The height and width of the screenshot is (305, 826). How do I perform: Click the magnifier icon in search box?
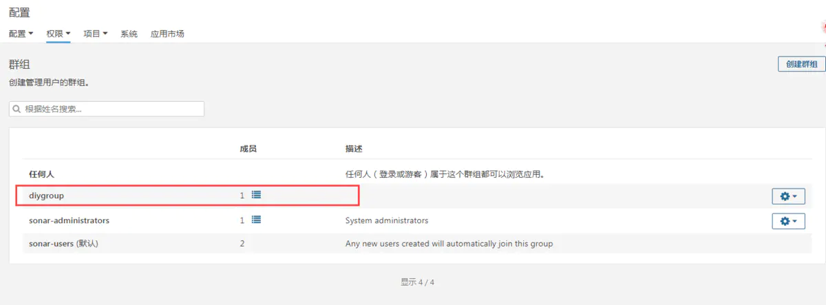(x=17, y=109)
